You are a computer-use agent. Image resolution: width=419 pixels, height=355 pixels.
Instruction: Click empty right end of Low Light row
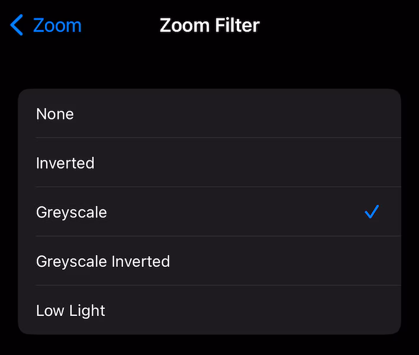coord(355,310)
